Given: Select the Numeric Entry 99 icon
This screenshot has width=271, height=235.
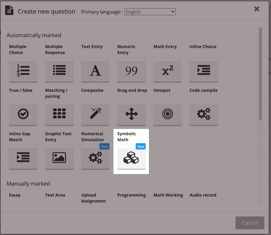Looking at the screenshot, I should pyautogui.click(x=132, y=70).
